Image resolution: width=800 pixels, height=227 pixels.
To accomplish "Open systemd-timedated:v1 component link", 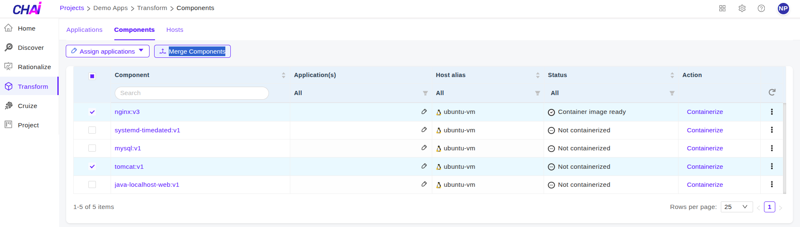I will [x=147, y=130].
